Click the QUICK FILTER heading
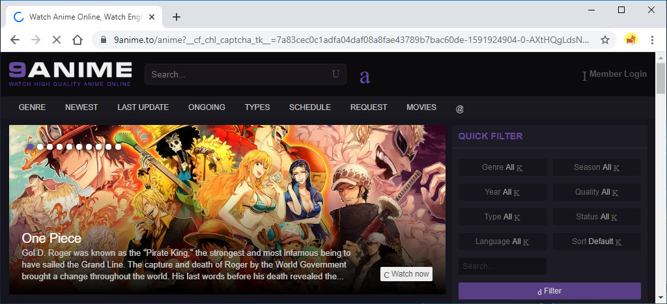 click(490, 137)
